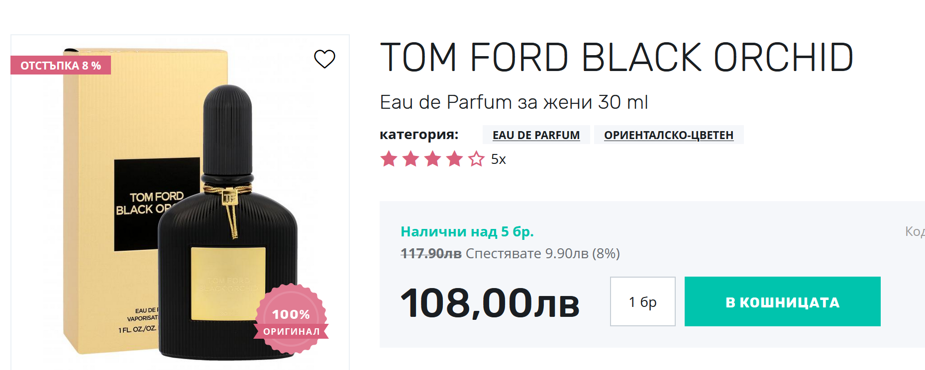
Task: Click the fourth rating star
Action: click(x=454, y=159)
